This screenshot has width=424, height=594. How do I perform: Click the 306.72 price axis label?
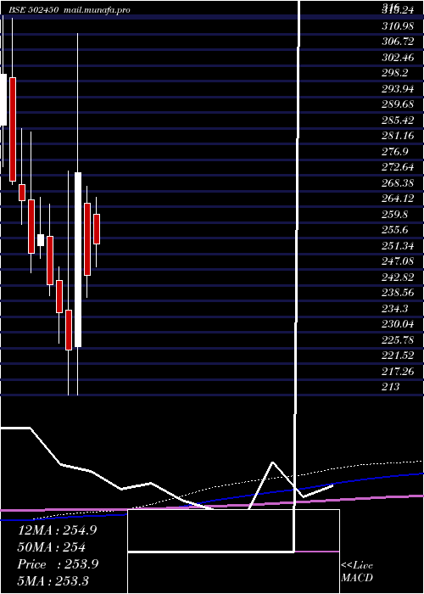(398, 42)
